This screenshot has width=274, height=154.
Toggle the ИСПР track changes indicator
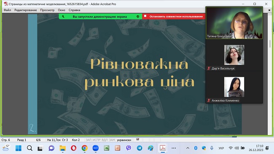click(x=97, y=140)
